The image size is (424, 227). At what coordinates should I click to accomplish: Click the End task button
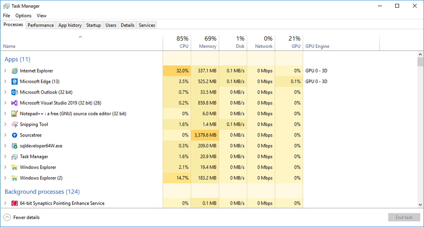(404, 217)
